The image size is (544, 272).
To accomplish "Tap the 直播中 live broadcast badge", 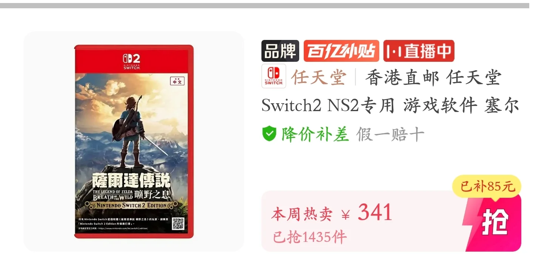I will click(x=419, y=51).
